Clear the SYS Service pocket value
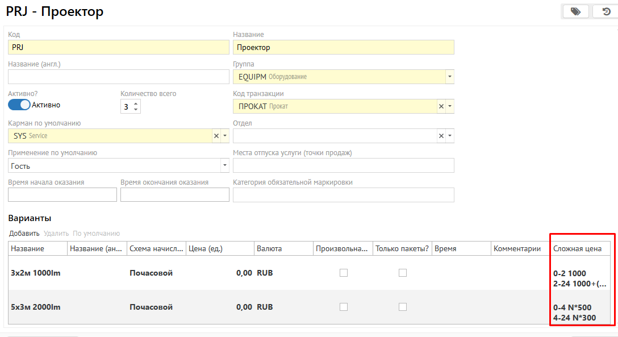The height and width of the screenshot is (337, 618). [x=216, y=136]
